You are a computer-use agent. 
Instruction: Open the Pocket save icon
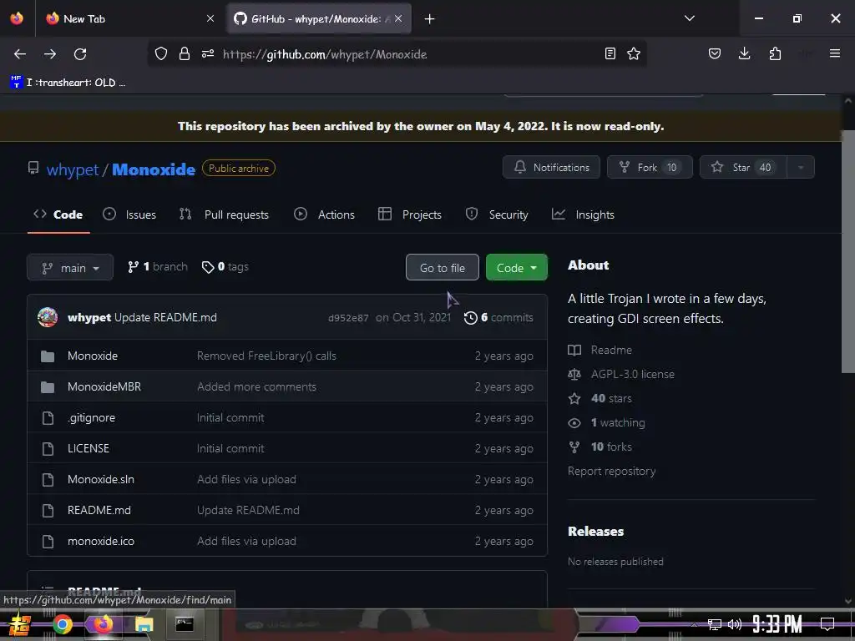pos(715,53)
